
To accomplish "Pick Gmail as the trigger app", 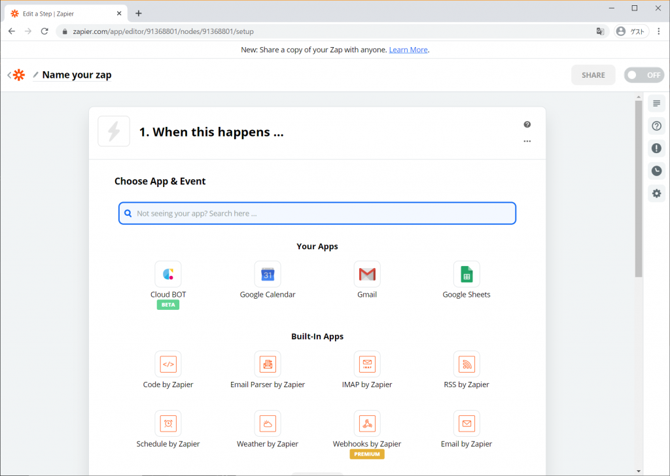I will pos(367,274).
